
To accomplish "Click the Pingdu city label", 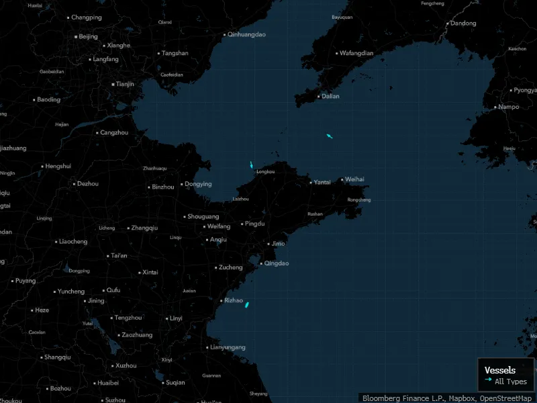I will (255, 224).
